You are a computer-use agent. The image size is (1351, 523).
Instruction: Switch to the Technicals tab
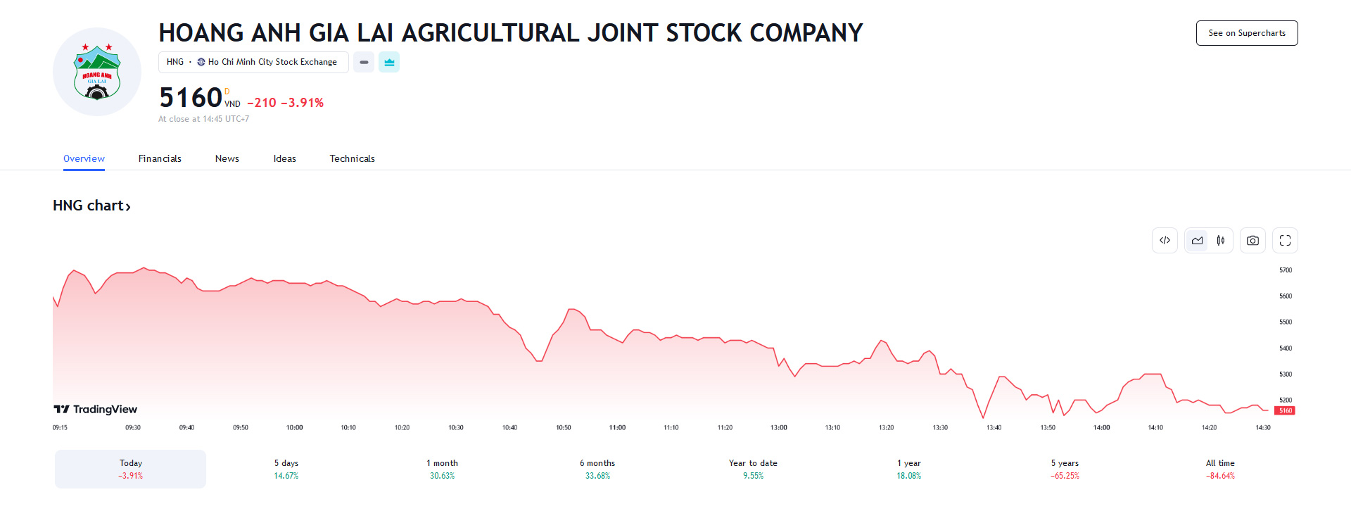pyautogui.click(x=352, y=158)
